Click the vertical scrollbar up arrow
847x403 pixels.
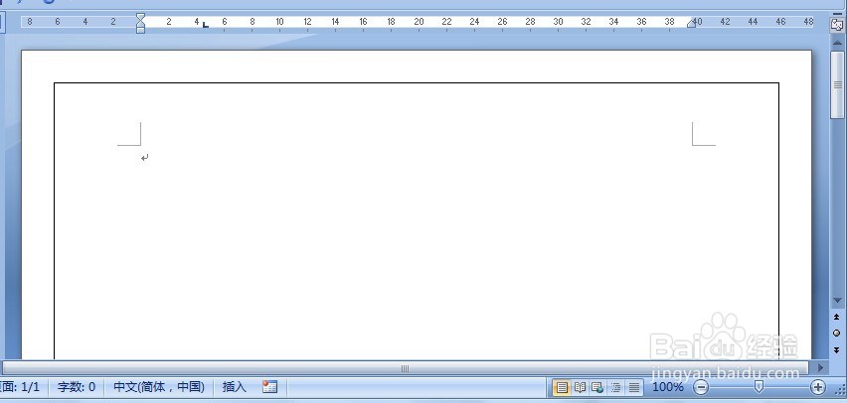[x=837, y=42]
